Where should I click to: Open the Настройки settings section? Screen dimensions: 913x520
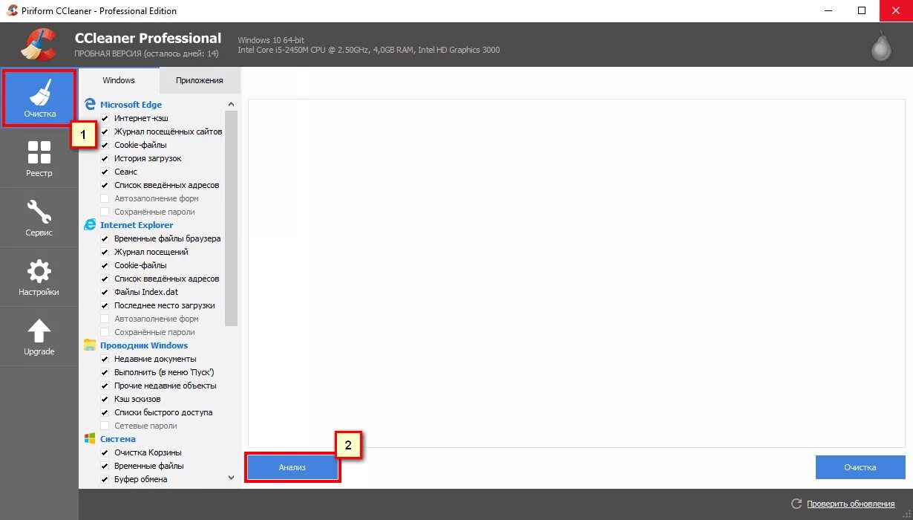(39, 276)
